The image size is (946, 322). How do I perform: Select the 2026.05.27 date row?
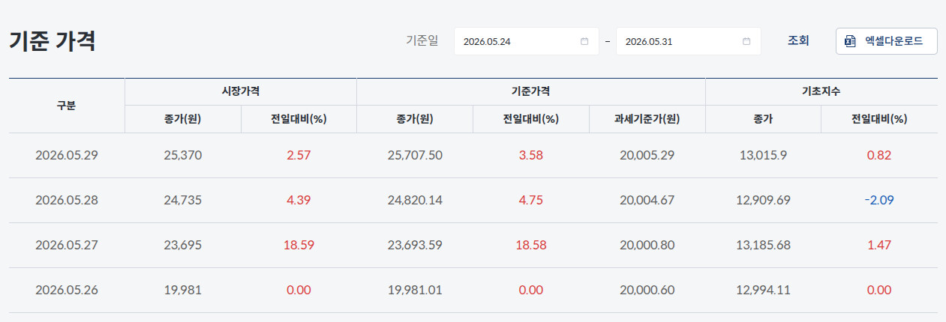point(473,246)
